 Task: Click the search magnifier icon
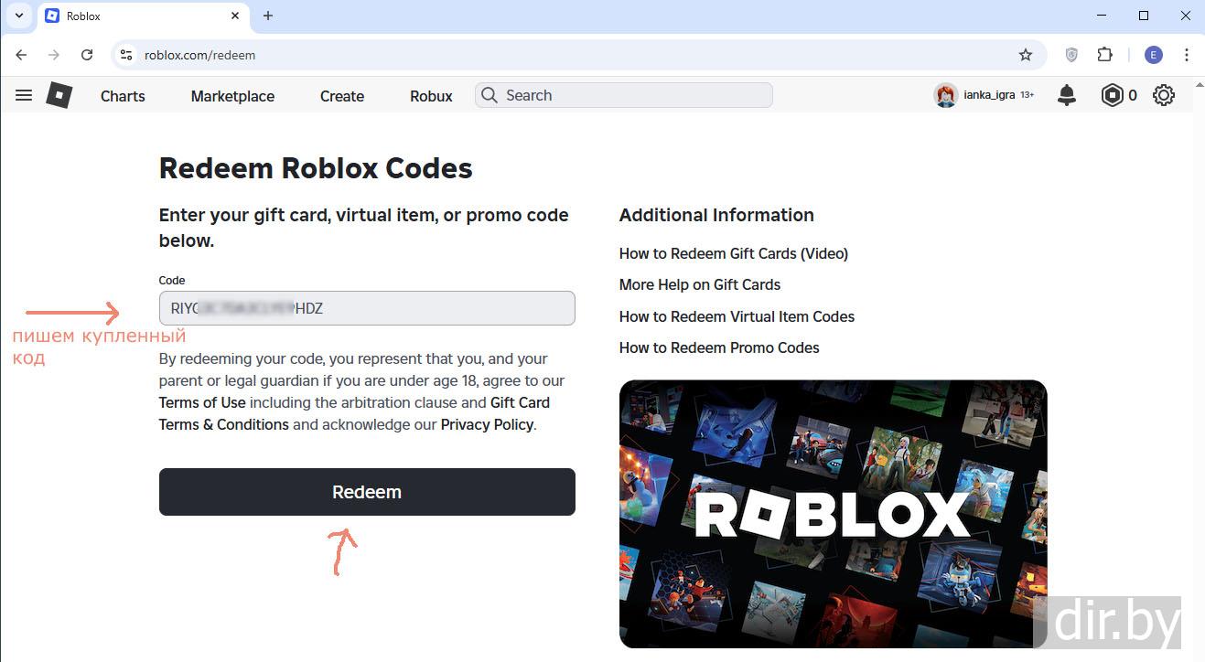pyautogui.click(x=490, y=95)
